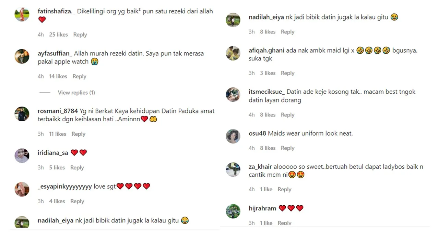
Task: View 11 likes on rosmani_8784 comment
Action: (x=58, y=134)
